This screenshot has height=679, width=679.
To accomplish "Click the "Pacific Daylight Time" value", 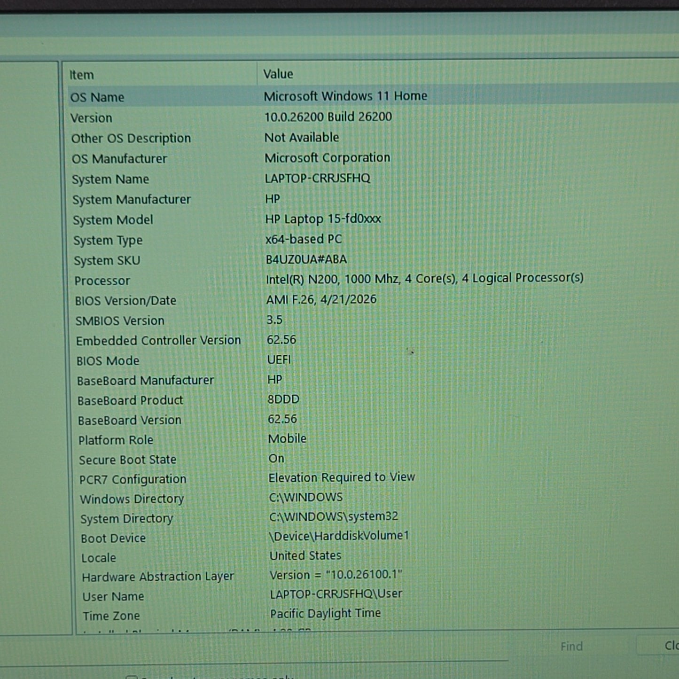I will point(326,614).
